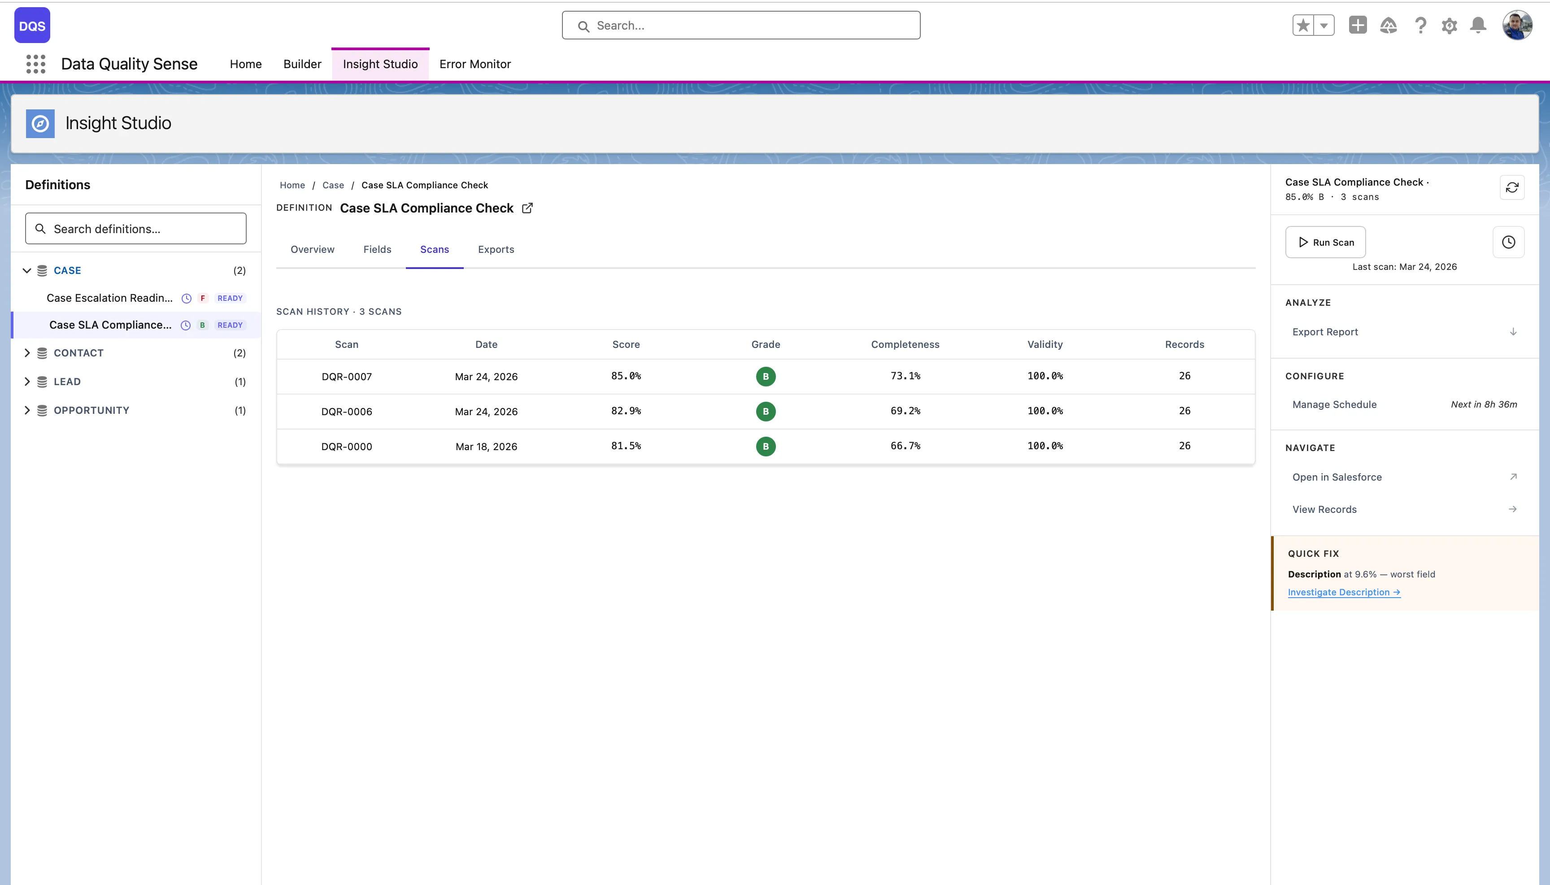1550x885 pixels.
Task: Open the favorites dropdown arrow
Action: [x=1323, y=25]
